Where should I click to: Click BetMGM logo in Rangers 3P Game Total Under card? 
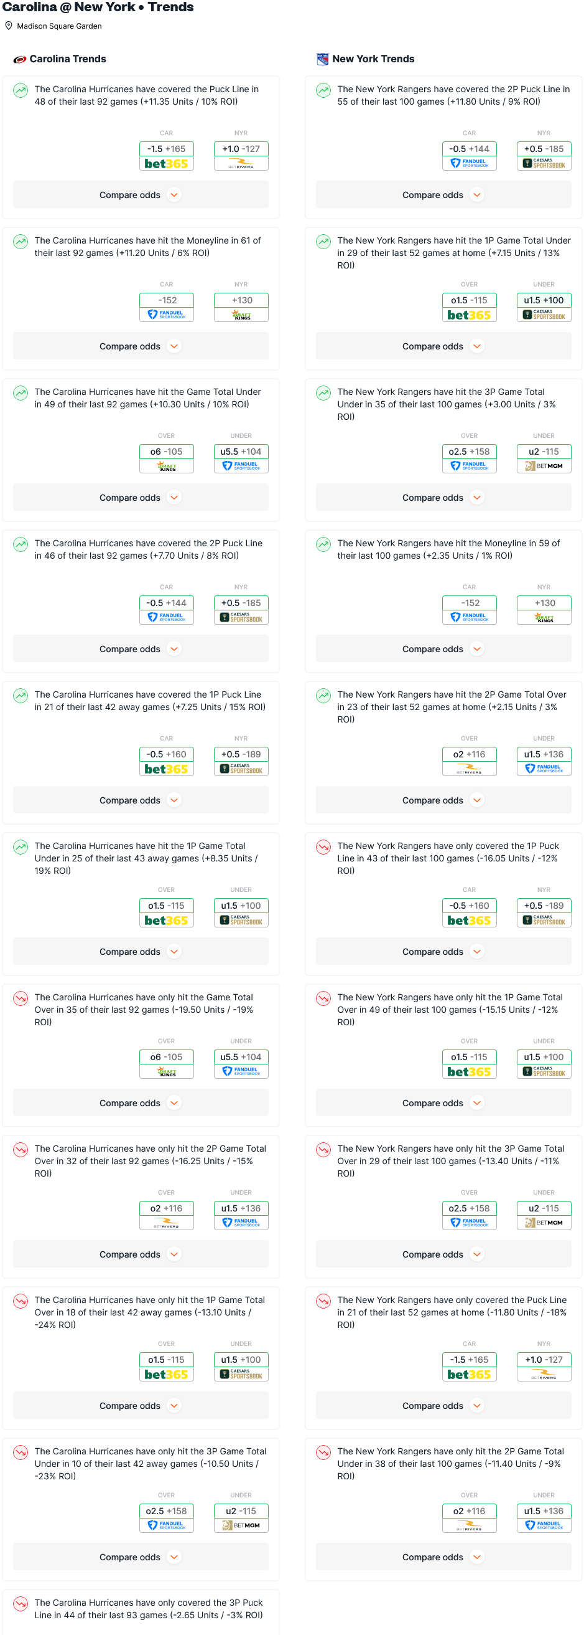544,467
